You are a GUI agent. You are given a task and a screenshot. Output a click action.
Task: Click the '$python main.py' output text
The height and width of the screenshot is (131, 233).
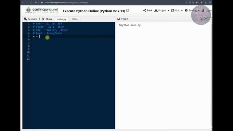(x=130, y=25)
